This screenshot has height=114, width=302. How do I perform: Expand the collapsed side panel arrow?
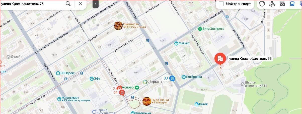pos(95,4)
